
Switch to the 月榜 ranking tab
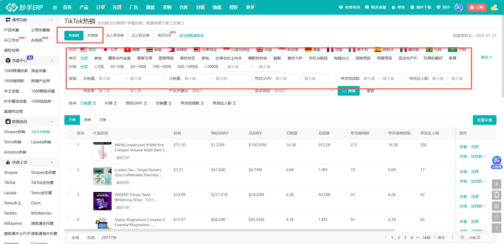coord(103,120)
